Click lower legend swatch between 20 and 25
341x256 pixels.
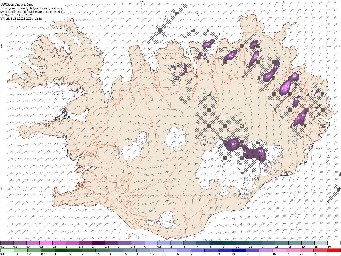[306, 250]
